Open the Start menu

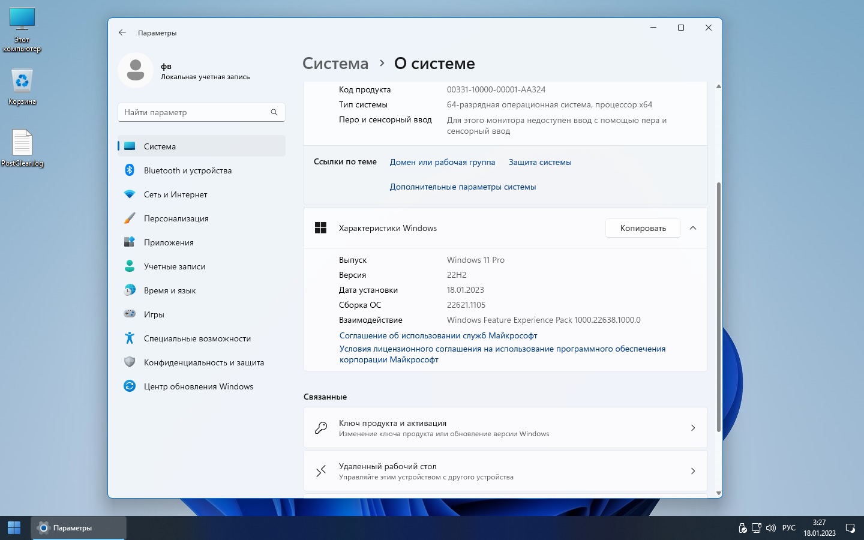pyautogui.click(x=14, y=528)
